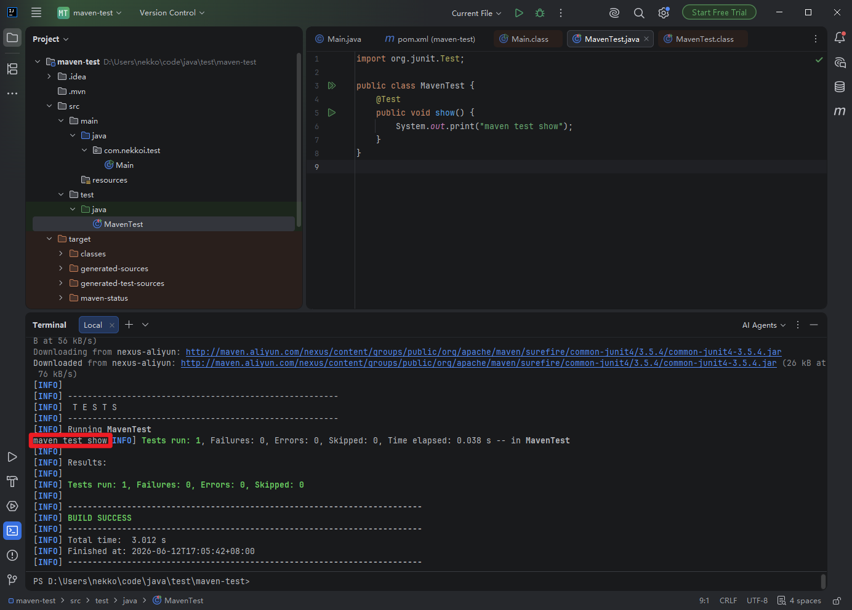Open the Database tool window

[840, 87]
